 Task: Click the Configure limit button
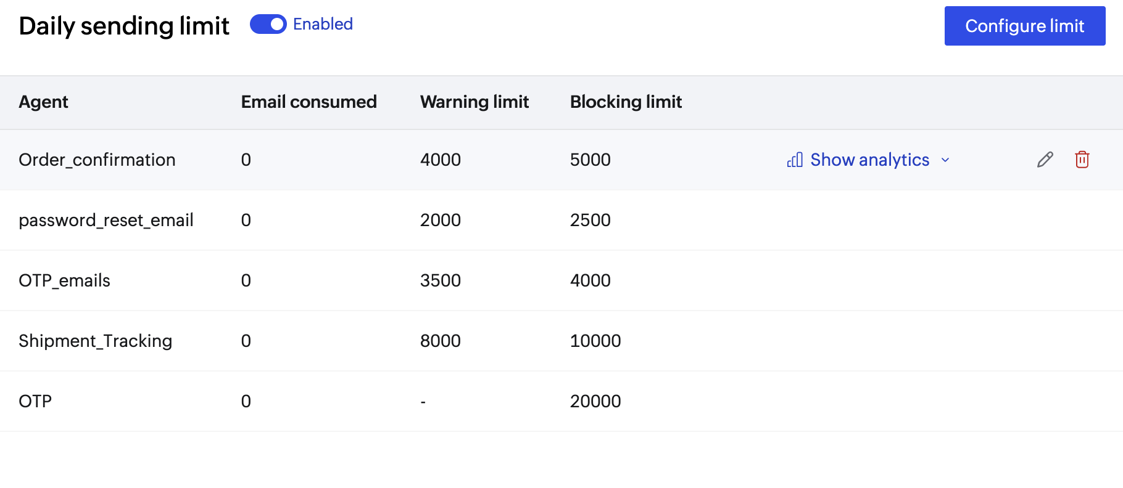pyautogui.click(x=1024, y=26)
